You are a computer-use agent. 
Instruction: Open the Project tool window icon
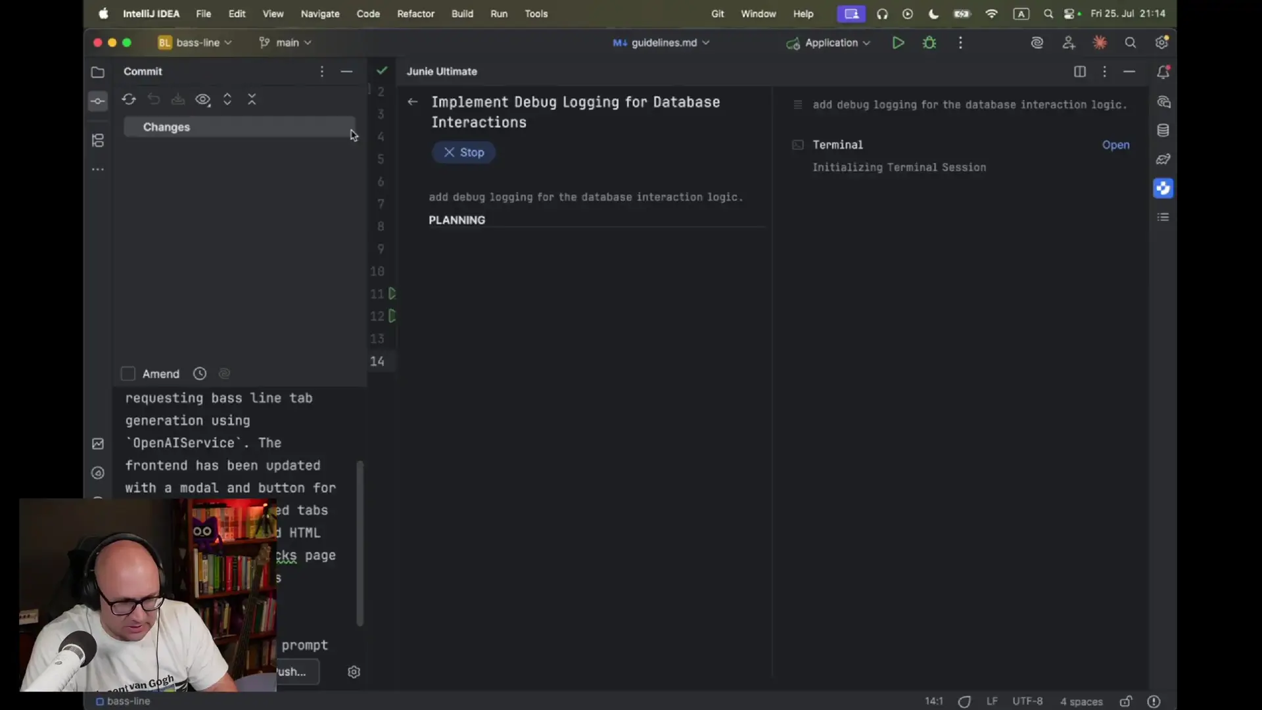[x=98, y=72]
